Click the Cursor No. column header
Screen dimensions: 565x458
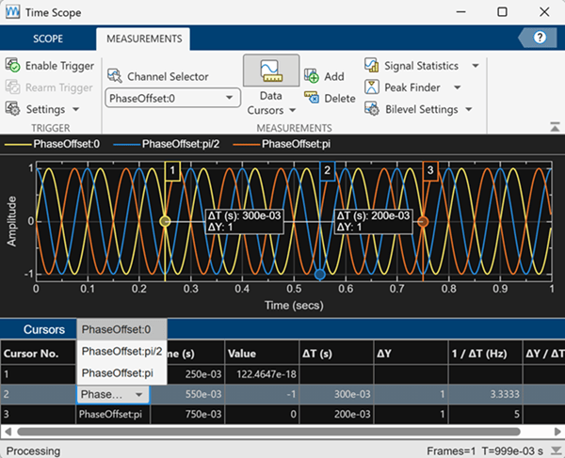tap(38, 354)
